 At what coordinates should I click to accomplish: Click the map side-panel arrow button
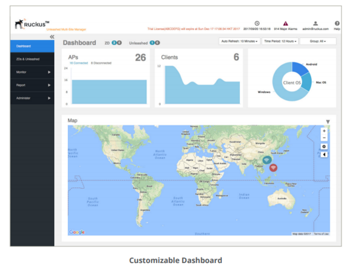click(324, 155)
